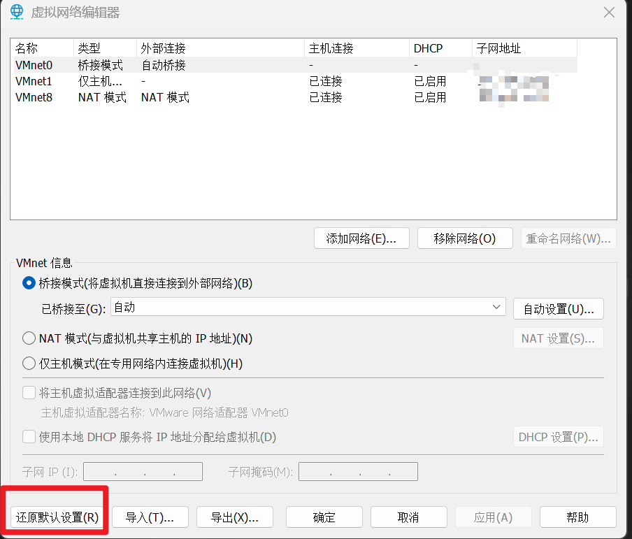Click the DHCP column header
The height and width of the screenshot is (539, 632).
point(440,48)
